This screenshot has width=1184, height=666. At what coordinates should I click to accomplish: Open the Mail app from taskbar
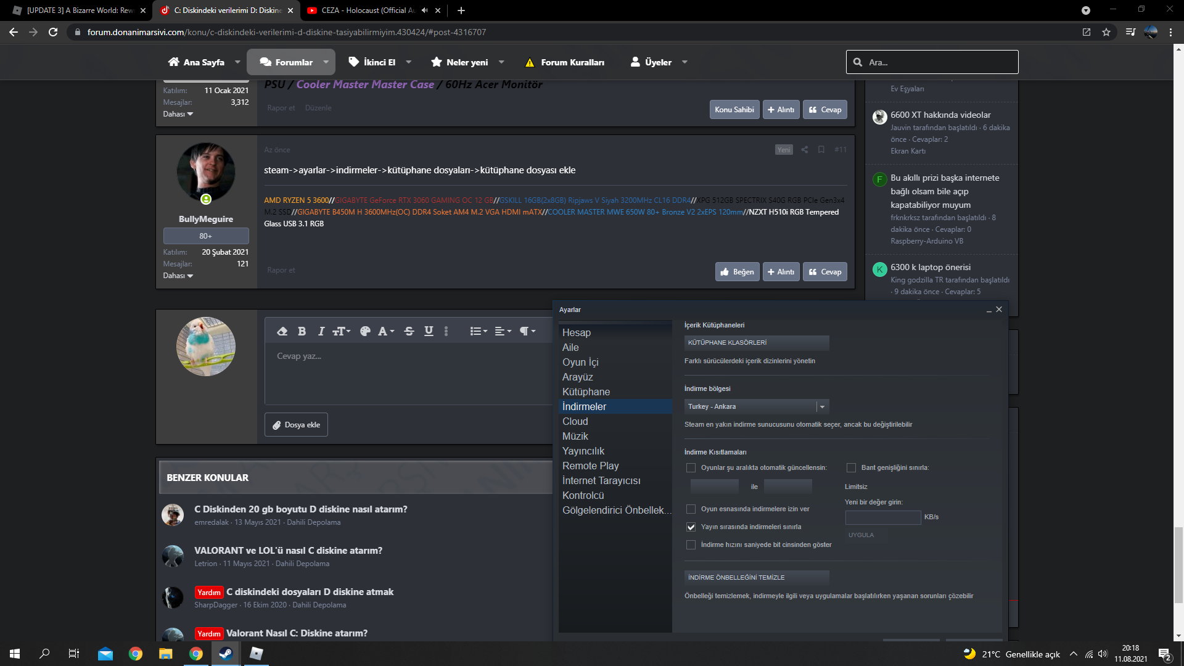[x=105, y=654]
